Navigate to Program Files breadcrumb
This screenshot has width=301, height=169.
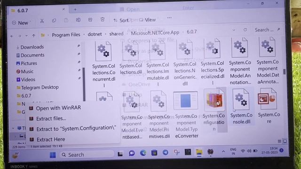(66, 35)
